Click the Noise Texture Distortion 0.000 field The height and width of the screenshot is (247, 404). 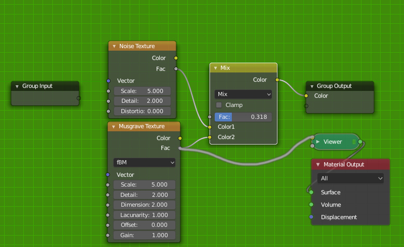(x=142, y=111)
